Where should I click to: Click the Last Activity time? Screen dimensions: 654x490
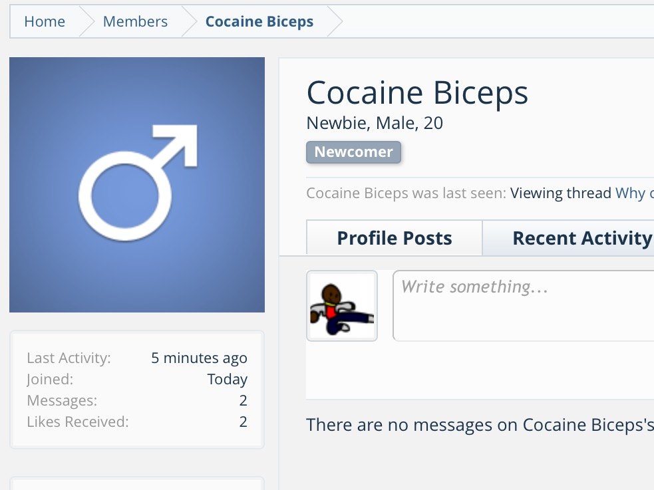pos(199,358)
